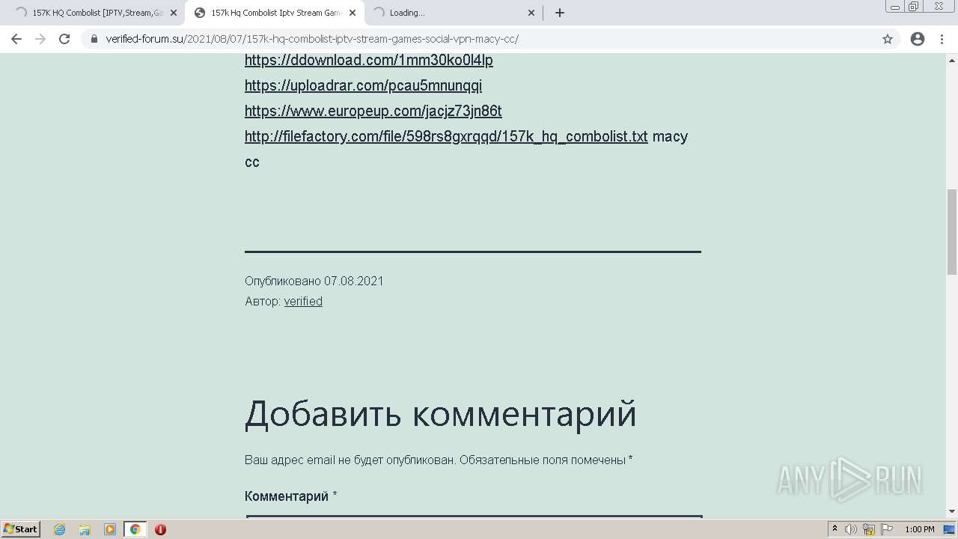
Task: Close the '157K HQ Combolist [IPTV' tab
Action: tap(174, 13)
